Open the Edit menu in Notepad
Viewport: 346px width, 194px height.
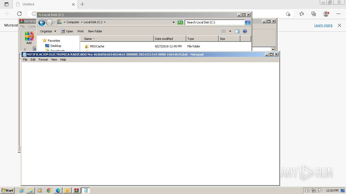(x=33, y=60)
